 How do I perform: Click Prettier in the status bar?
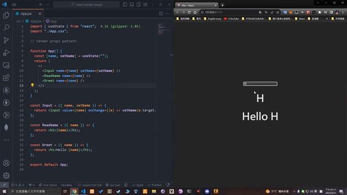155,185
